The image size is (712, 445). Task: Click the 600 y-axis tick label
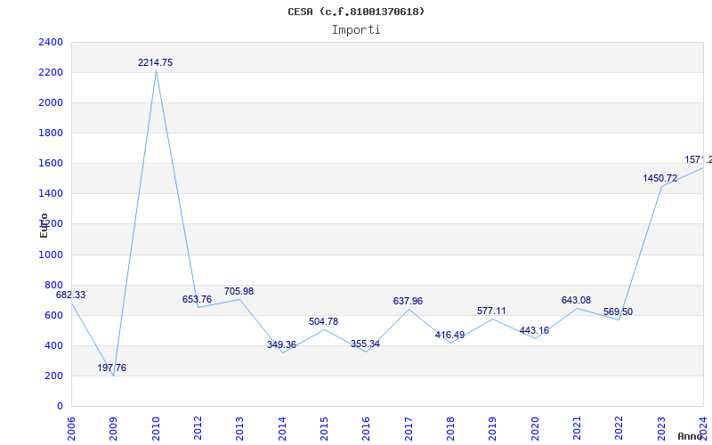(x=53, y=315)
